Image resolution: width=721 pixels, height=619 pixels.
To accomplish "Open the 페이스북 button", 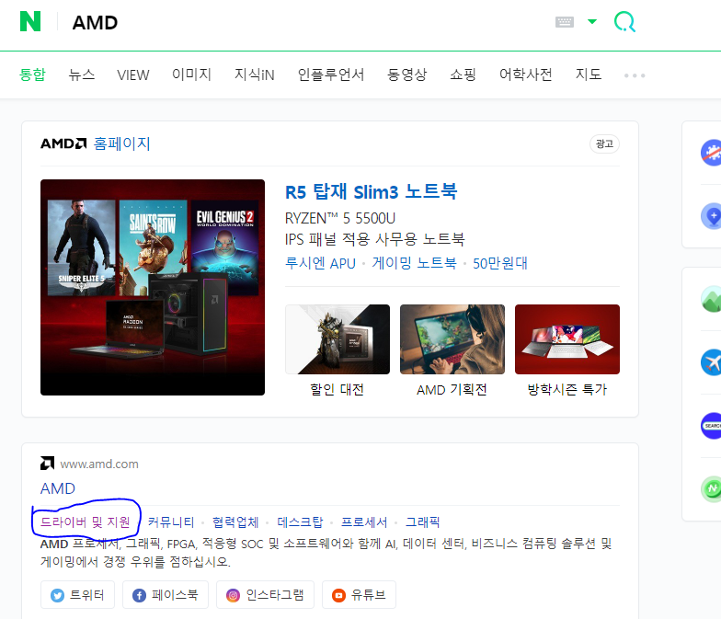I will (166, 594).
